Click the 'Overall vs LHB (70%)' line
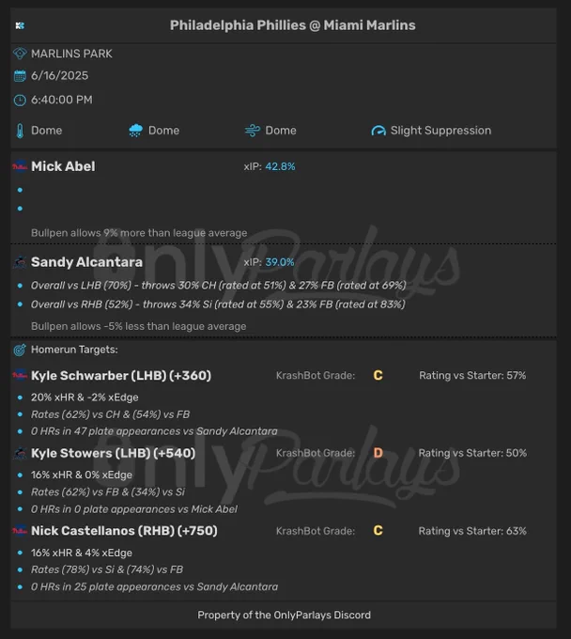571x639 pixels. (x=218, y=286)
